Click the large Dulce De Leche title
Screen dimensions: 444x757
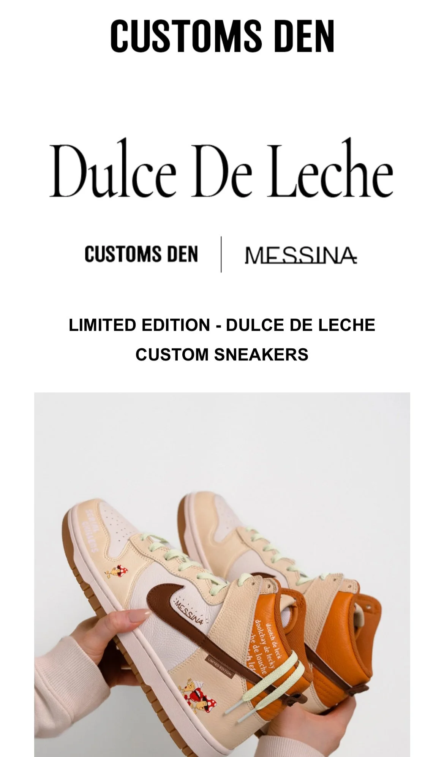221,168
